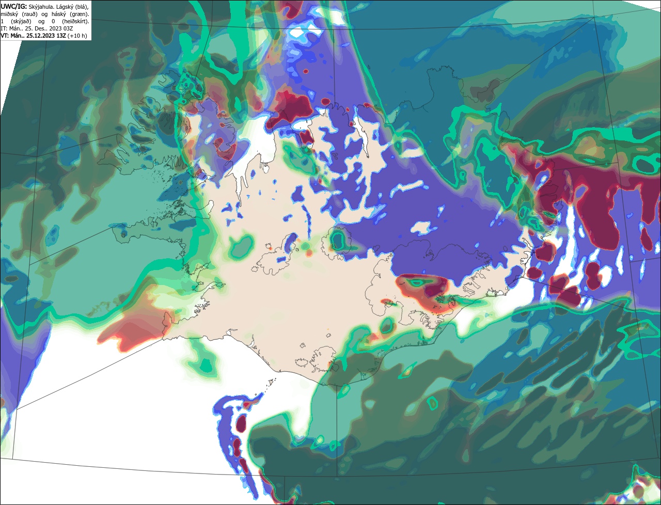The image size is (661, 505).
Task: Click the bold 'UWC/IG:' label
Action: click(14, 7)
